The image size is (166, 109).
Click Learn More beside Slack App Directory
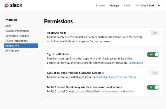click(x=129, y=77)
